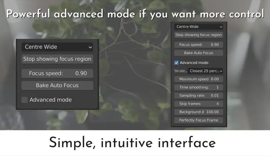Click Maximum speed 0.00 field
Image resolution: width=270 pixels, height=156 pixels.
pos(199,79)
